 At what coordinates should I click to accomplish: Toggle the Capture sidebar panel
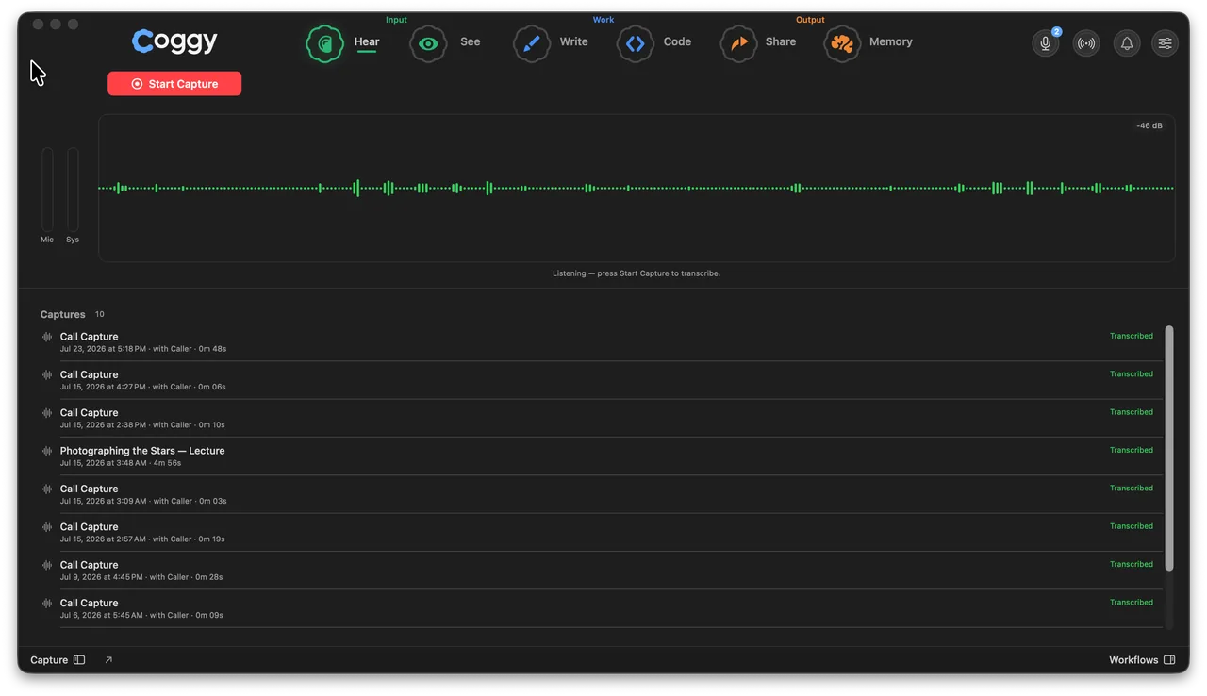pos(79,660)
